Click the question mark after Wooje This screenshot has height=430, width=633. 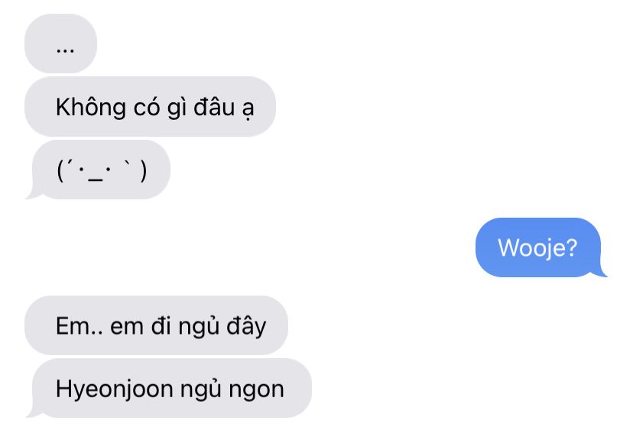click(571, 247)
